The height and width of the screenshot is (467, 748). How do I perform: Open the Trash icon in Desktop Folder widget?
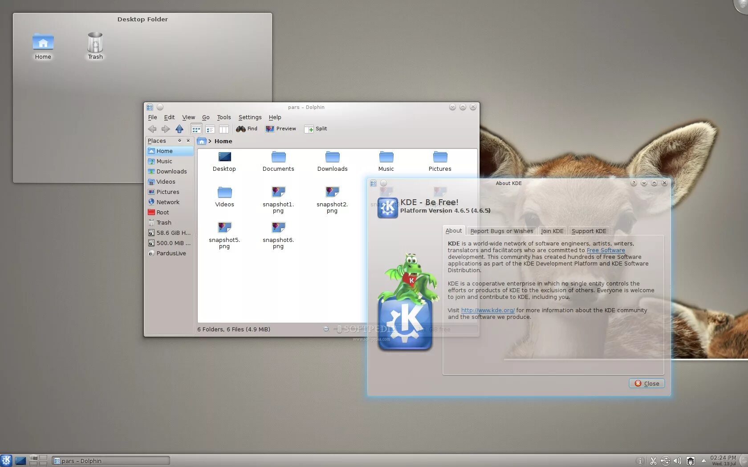point(95,46)
